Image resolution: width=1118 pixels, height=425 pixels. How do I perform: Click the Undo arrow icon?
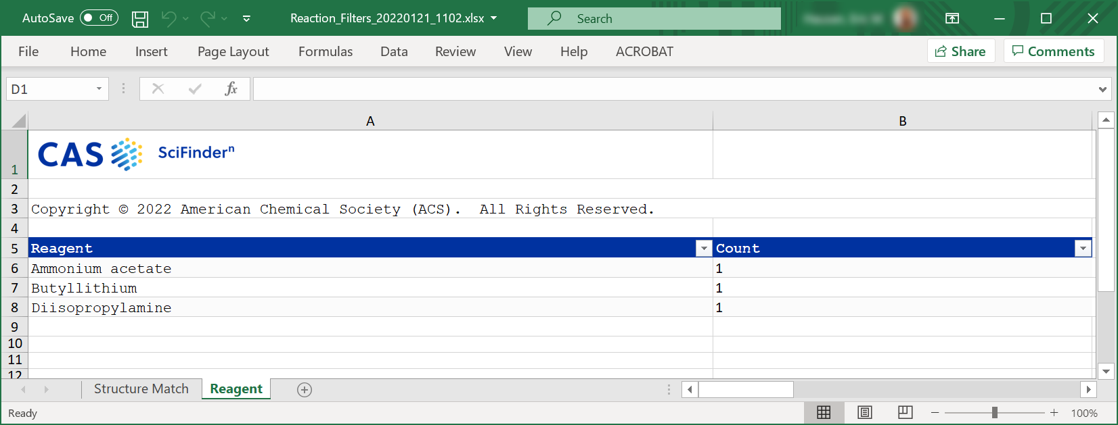point(169,19)
